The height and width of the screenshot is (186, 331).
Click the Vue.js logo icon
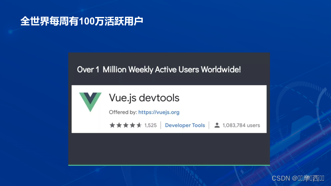click(x=90, y=102)
